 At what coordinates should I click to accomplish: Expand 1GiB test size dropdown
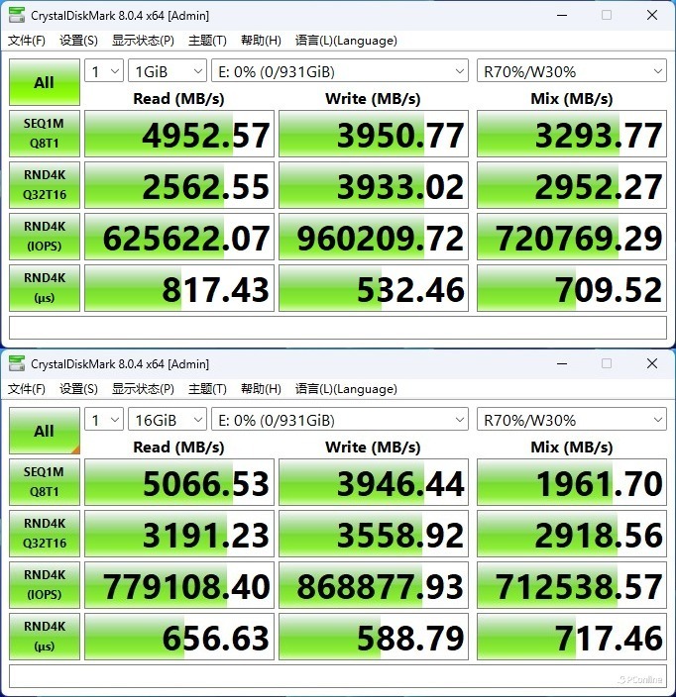point(168,70)
